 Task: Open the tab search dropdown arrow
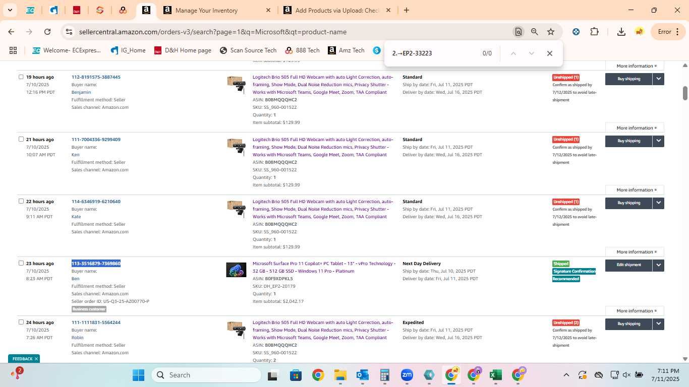coord(10,10)
